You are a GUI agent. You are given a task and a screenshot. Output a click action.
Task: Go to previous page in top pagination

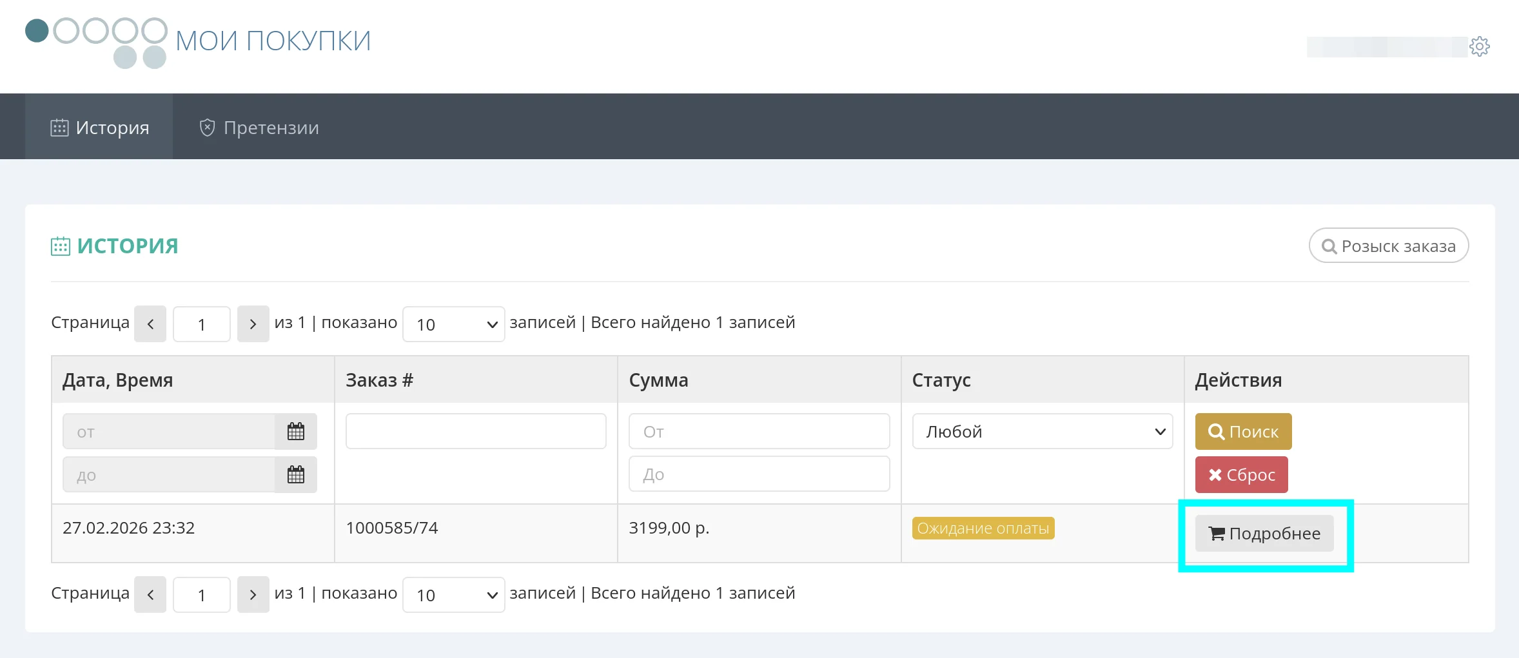point(150,324)
